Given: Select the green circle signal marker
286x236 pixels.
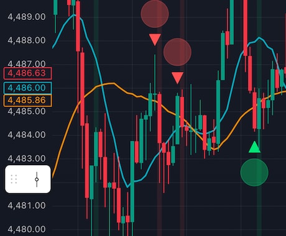Looking at the screenshot, I should point(254,172).
